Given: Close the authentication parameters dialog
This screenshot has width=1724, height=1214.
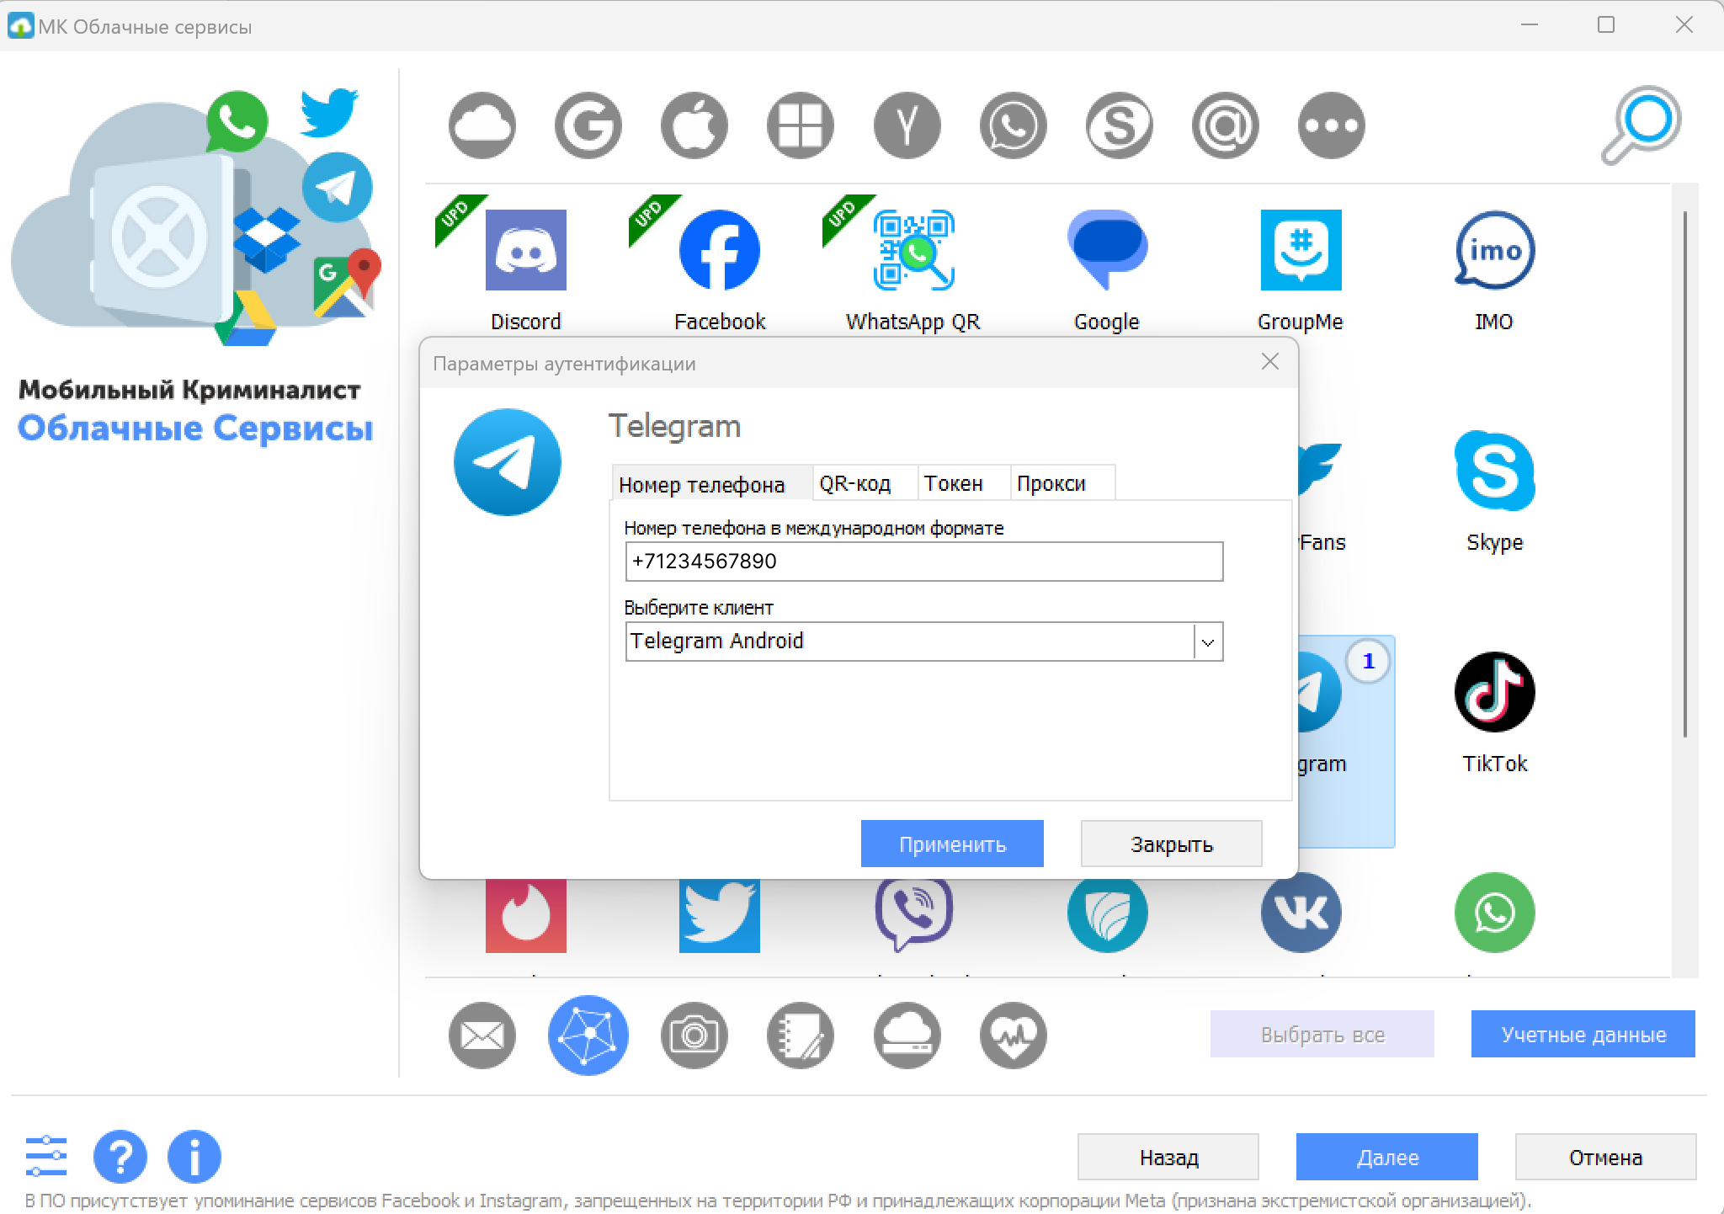Looking at the screenshot, I should click(x=1270, y=362).
